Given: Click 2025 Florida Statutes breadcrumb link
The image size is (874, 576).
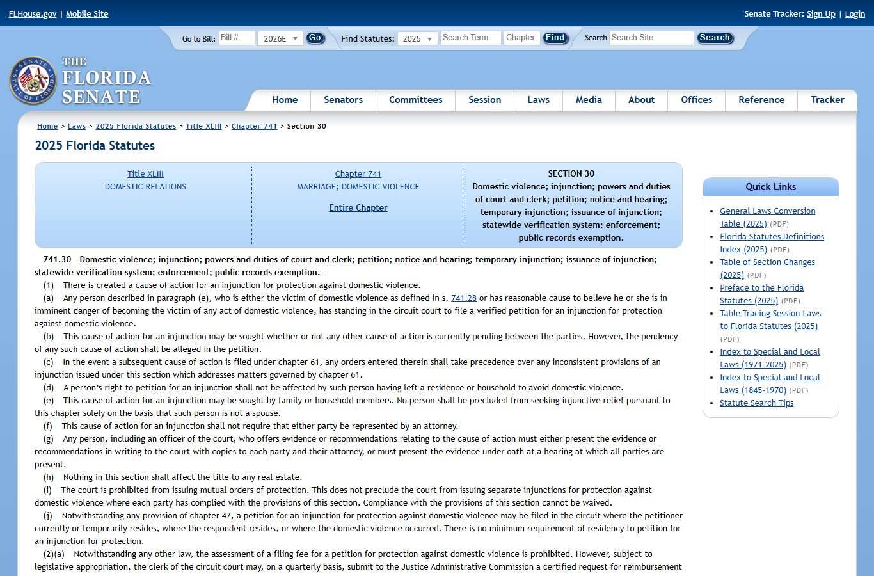Looking at the screenshot, I should click(x=136, y=126).
